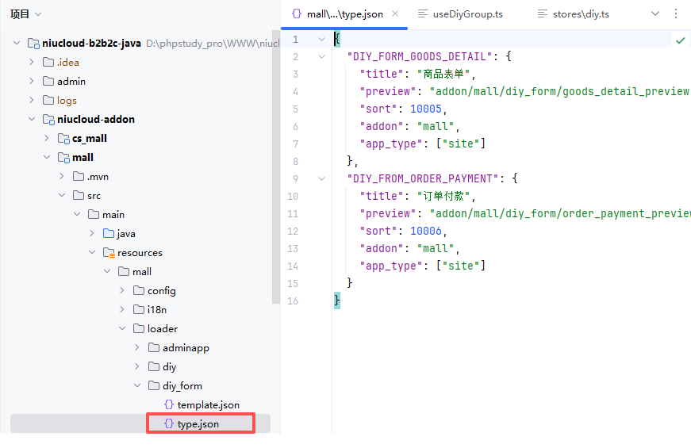
Task: Close the type.json editor tab
Action: [396, 13]
